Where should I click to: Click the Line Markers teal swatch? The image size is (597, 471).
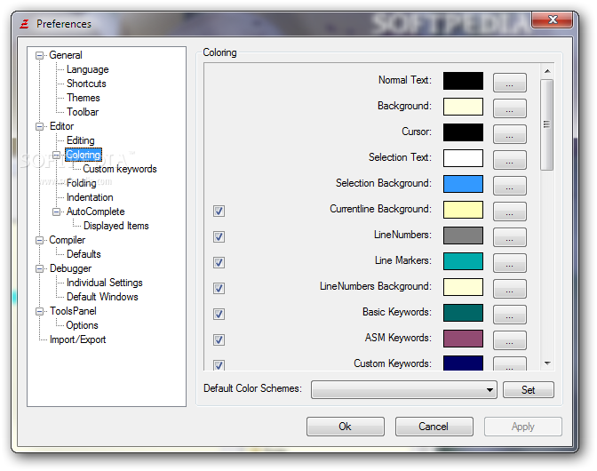pos(464,261)
